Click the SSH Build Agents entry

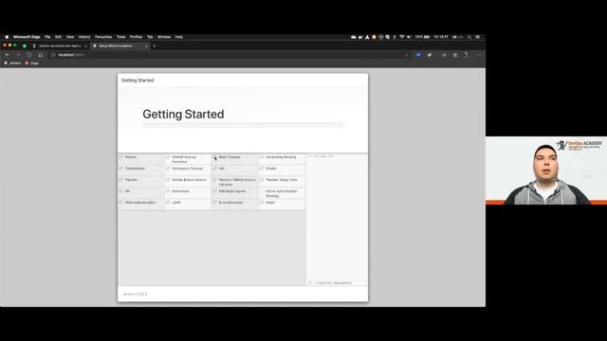[x=235, y=193]
